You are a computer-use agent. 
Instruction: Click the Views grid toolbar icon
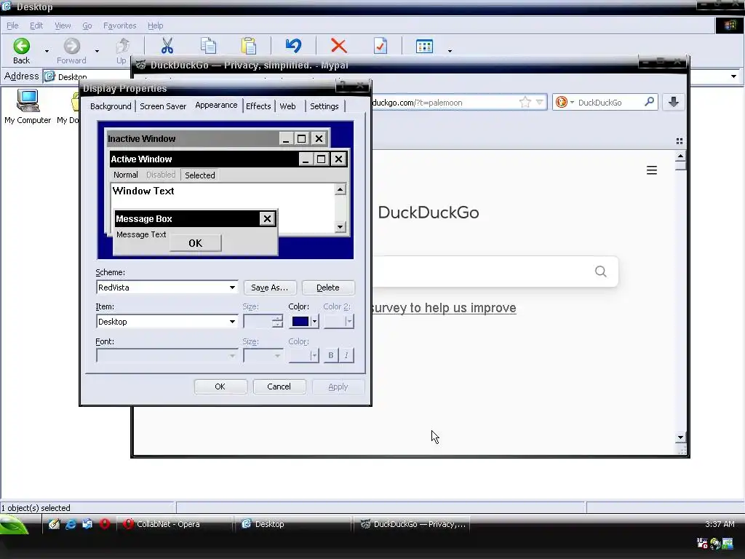pos(424,46)
